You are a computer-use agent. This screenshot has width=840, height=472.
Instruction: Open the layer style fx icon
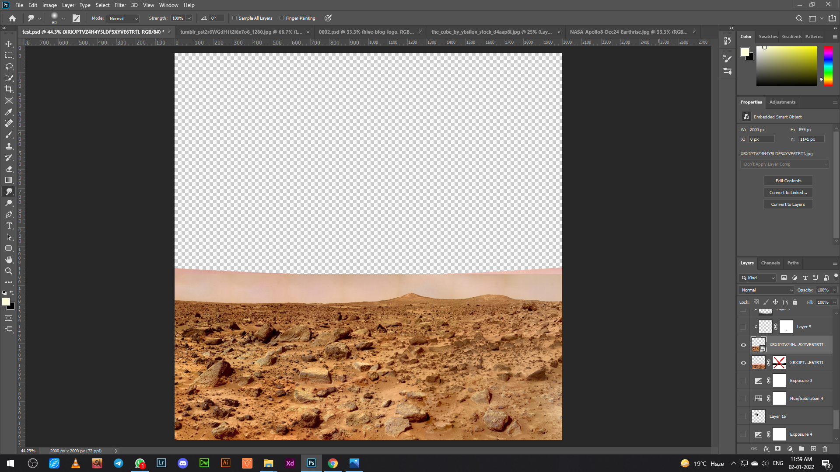point(766,449)
